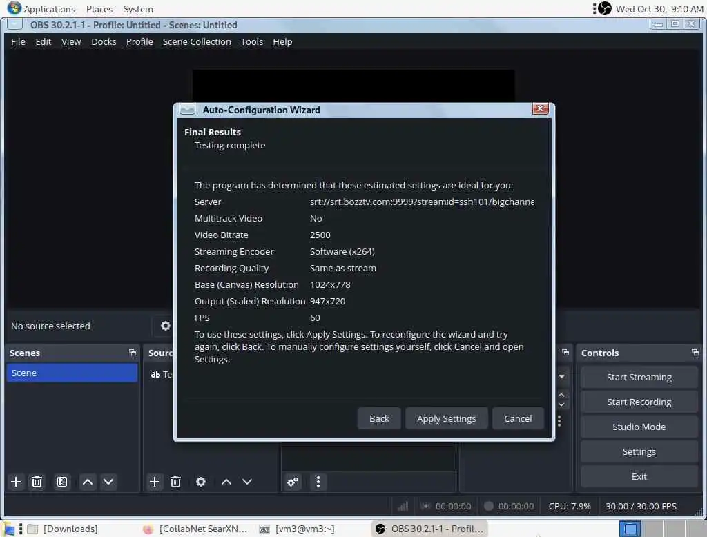This screenshot has width=707, height=537.
Task: Open the System menu in top panel
Action: click(x=138, y=9)
